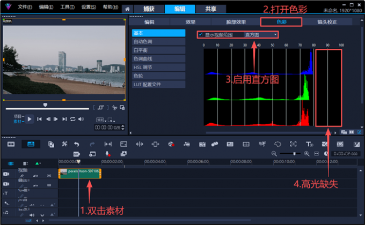This screenshot has width=365, height=225.
Task: Step to the previous frame
Action: pyautogui.click(x=48, y=119)
